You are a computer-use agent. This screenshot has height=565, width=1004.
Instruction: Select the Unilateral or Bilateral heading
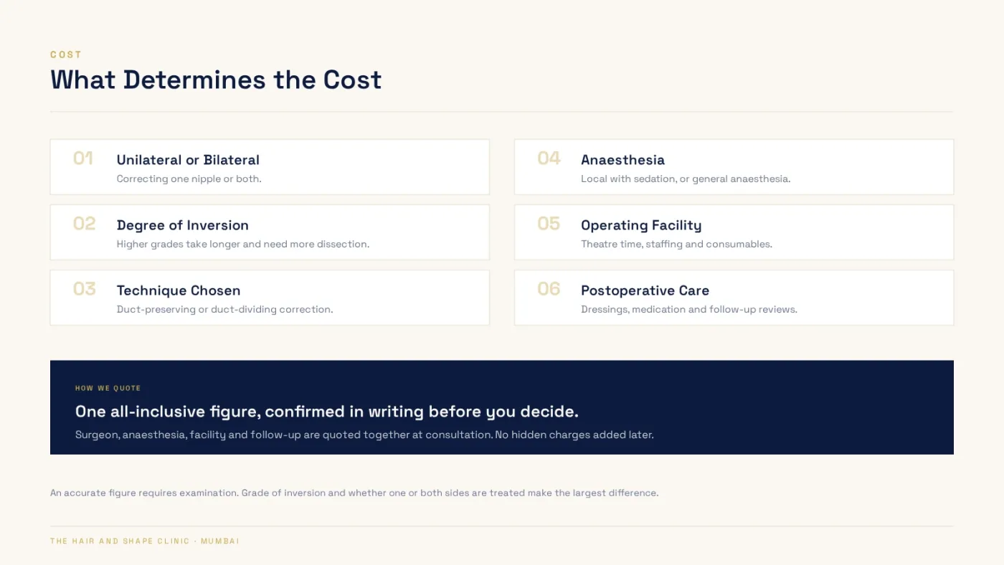tap(188, 160)
